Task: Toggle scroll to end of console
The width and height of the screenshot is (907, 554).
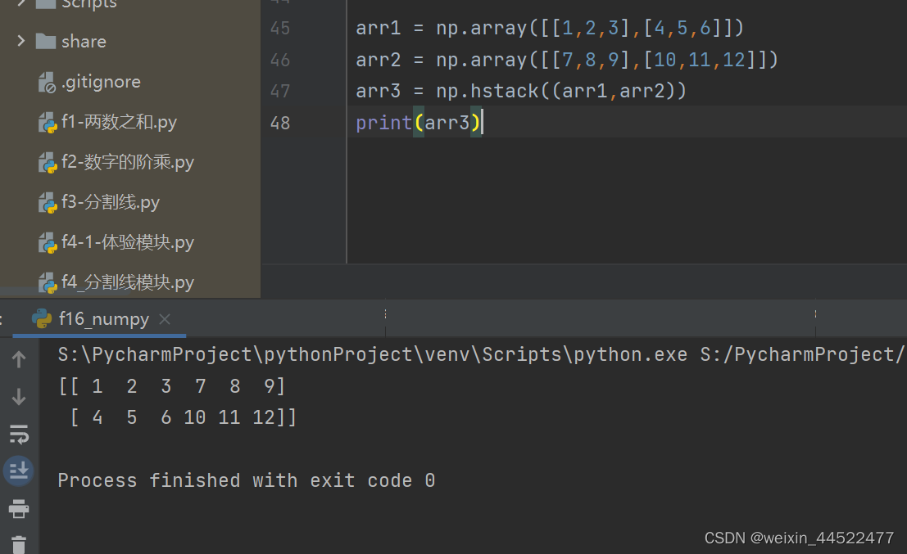Action: point(19,471)
